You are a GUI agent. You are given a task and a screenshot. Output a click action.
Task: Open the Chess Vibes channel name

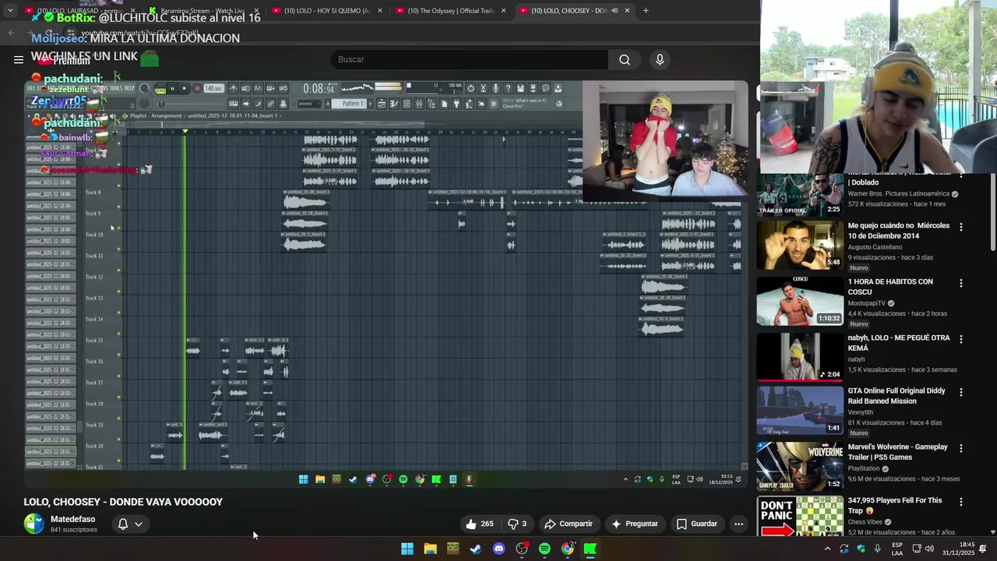click(866, 522)
